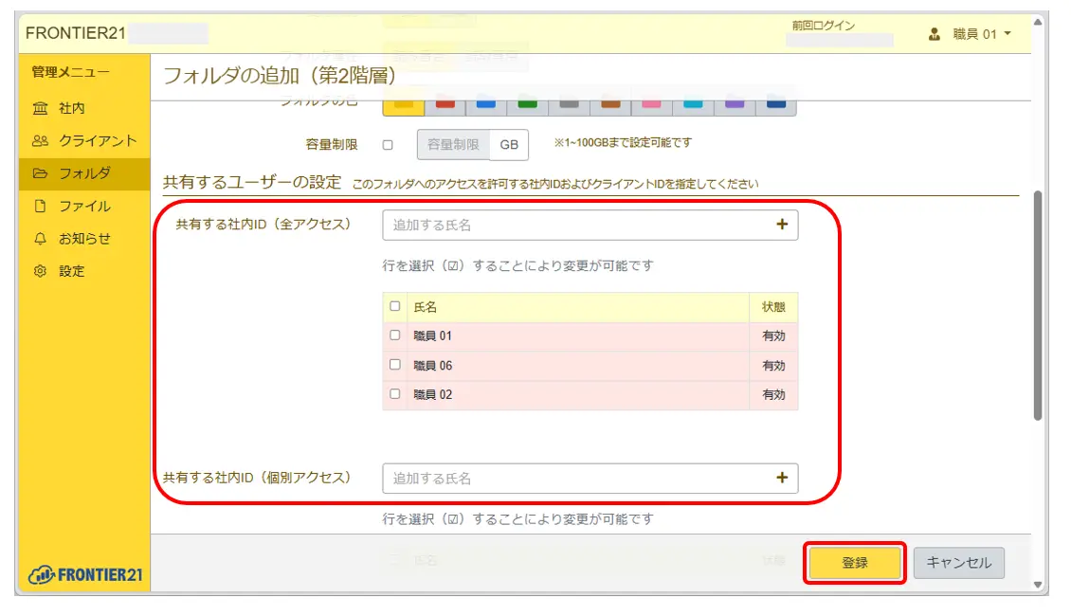This screenshot has height=616, width=1071.
Task: Click the 社内 building icon in sidebar
Action: 40,109
